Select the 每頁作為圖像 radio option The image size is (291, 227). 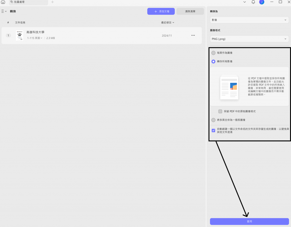click(213, 53)
